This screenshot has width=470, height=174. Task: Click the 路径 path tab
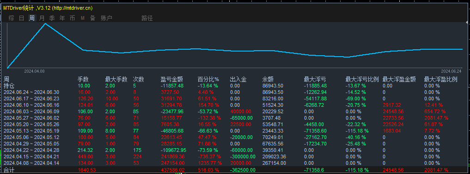[147, 18]
